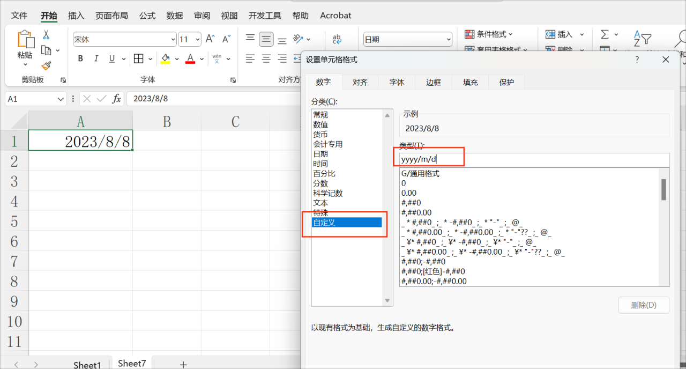Choose G/通用格式 in type list
686x369 pixels.
click(x=420, y=174)
